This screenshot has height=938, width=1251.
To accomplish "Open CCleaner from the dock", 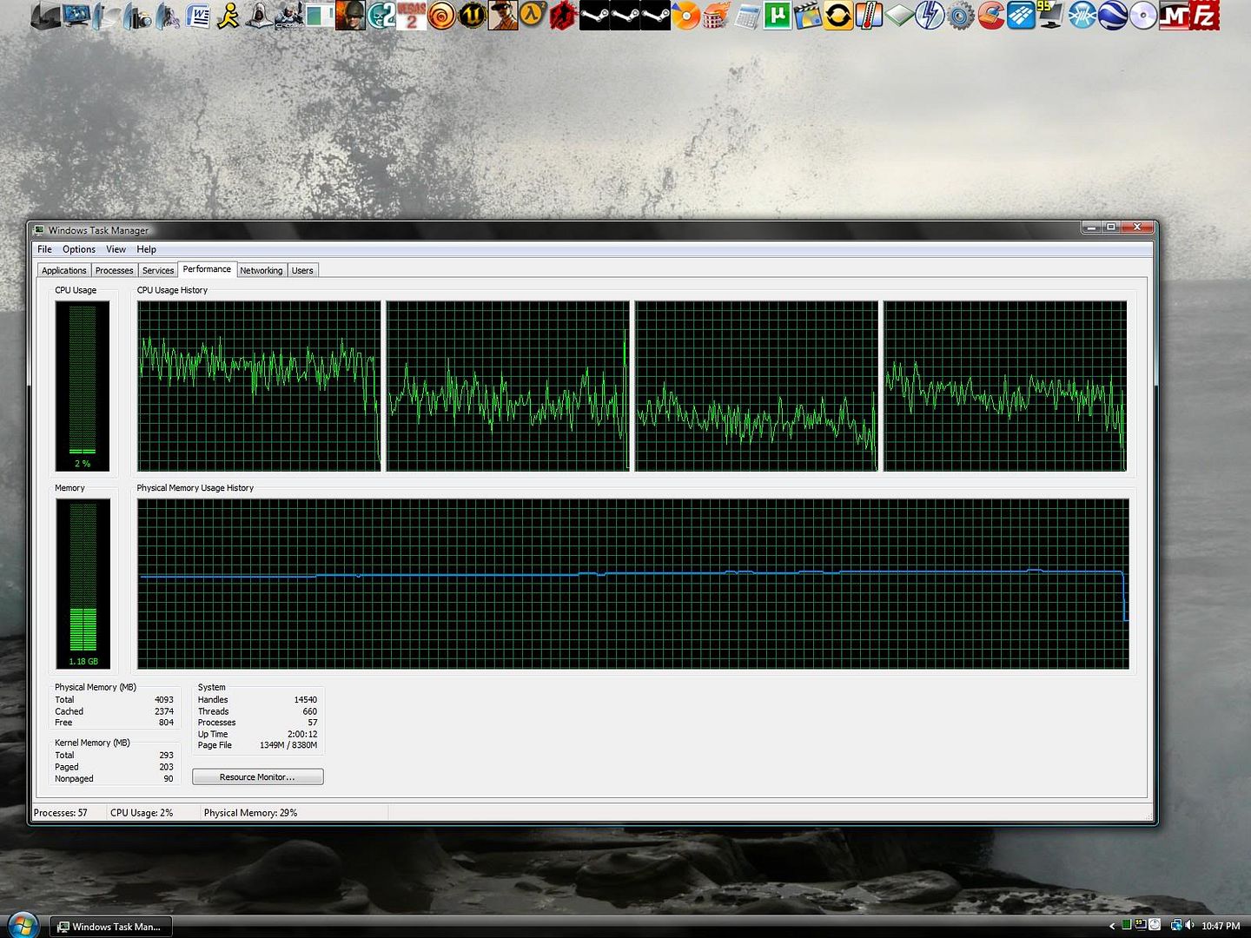I will point(990,16).
